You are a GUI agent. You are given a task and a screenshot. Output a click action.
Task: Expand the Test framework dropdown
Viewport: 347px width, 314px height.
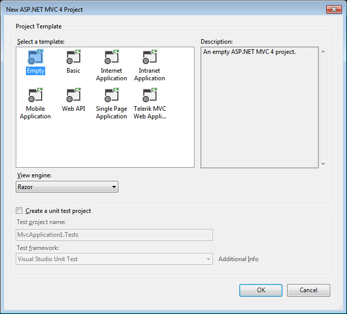click(x=114, y=259)
